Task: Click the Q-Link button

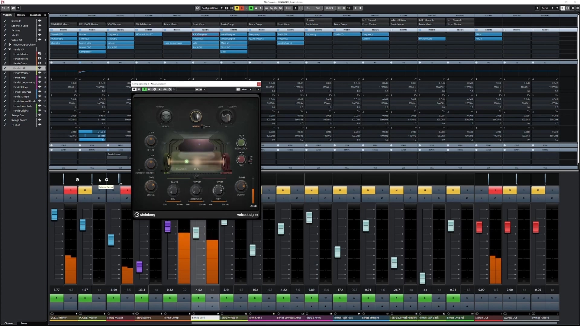Action: tap(330, 8)
